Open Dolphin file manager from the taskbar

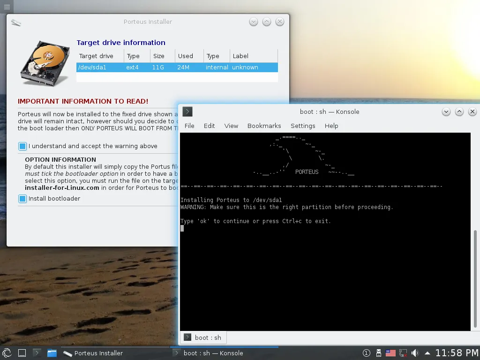(52, 352)
